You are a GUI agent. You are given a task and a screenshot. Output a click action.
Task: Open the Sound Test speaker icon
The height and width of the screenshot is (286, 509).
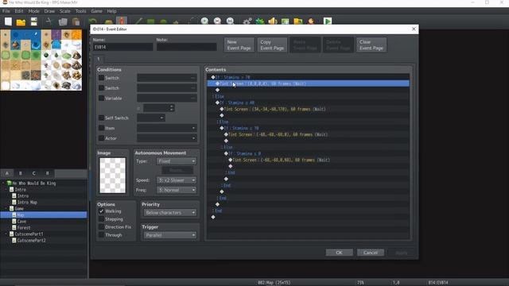(x=273, y=21)
